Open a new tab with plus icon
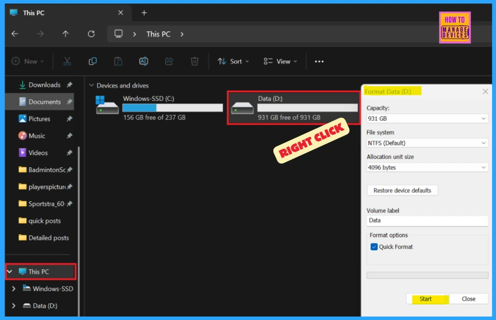496x320 pixels. click(144, 13)
